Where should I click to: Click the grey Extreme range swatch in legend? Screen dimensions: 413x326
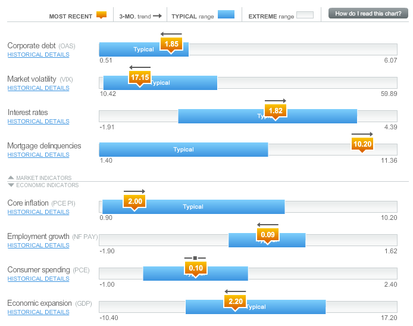pos(305,15)
